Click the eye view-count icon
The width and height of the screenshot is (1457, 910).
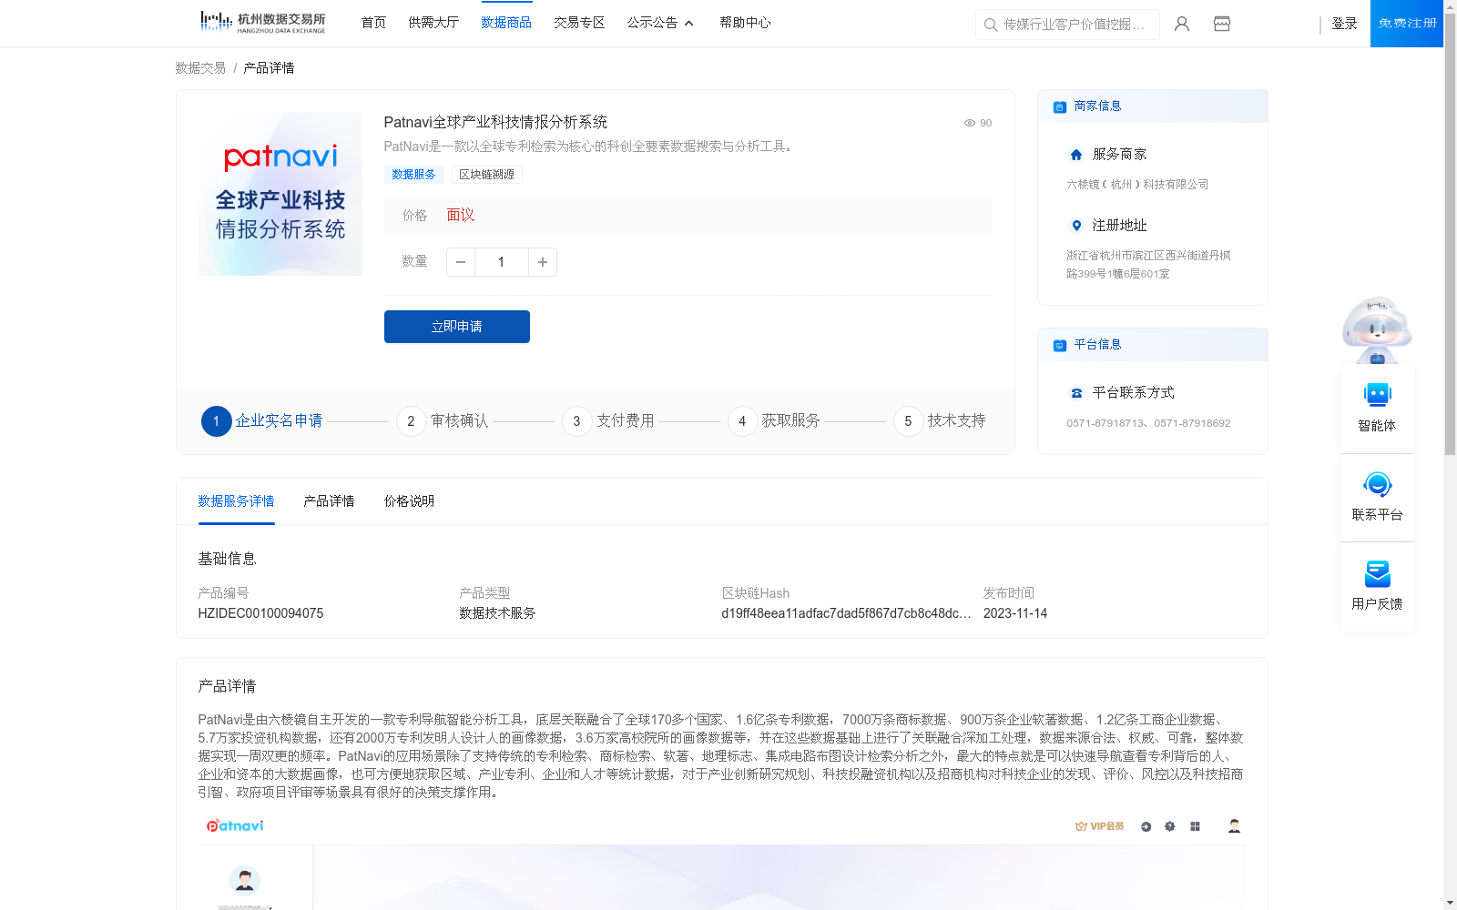[x=970, y=123]
